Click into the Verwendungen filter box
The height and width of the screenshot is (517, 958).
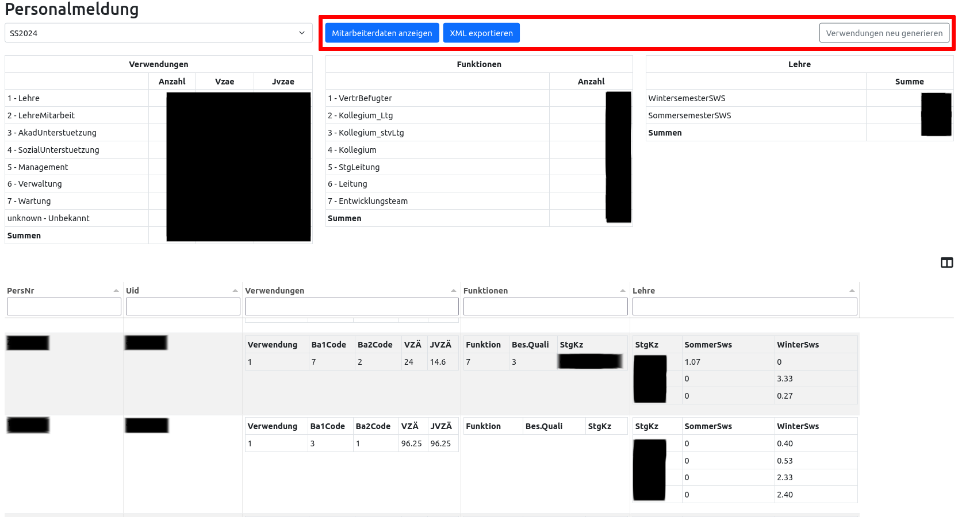(351, 307)
